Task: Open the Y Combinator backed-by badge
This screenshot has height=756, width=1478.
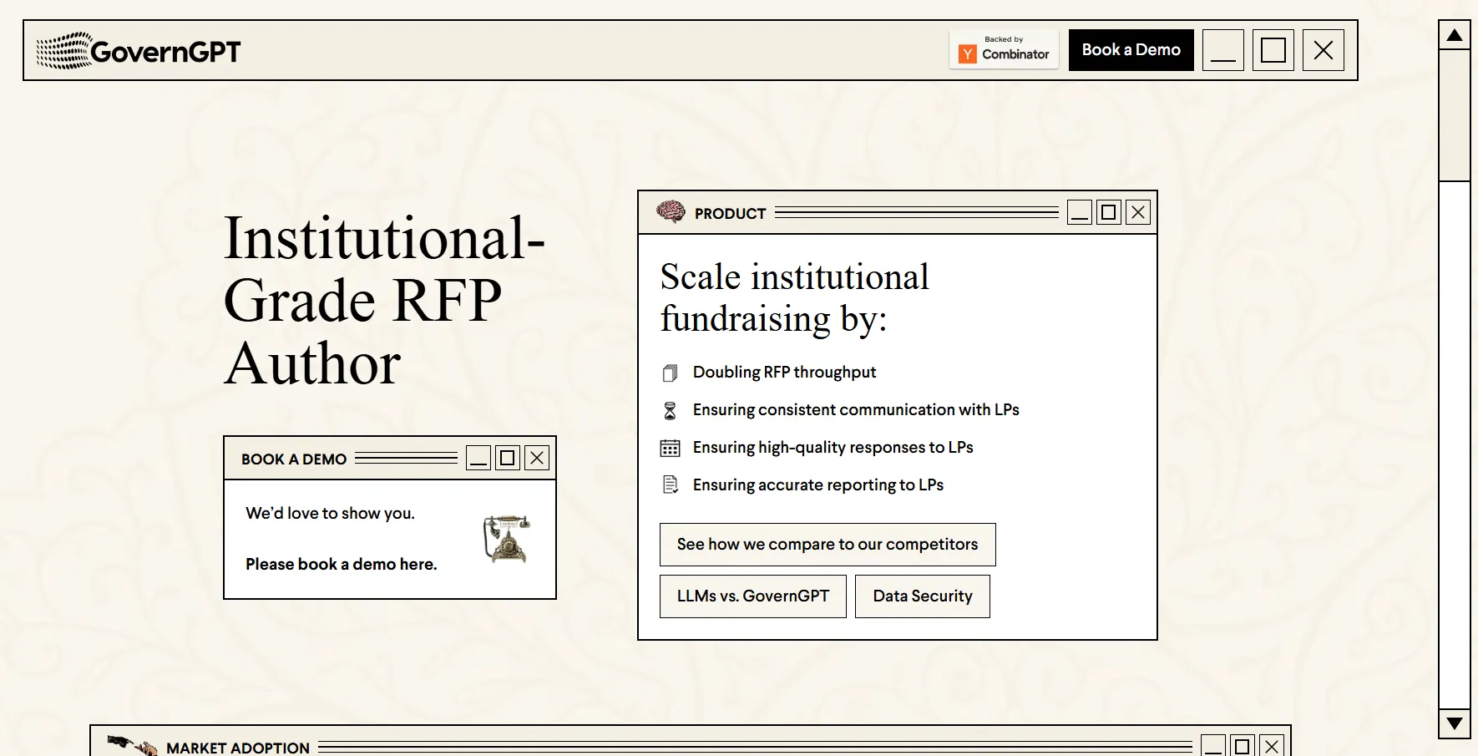Action: 1004,50
